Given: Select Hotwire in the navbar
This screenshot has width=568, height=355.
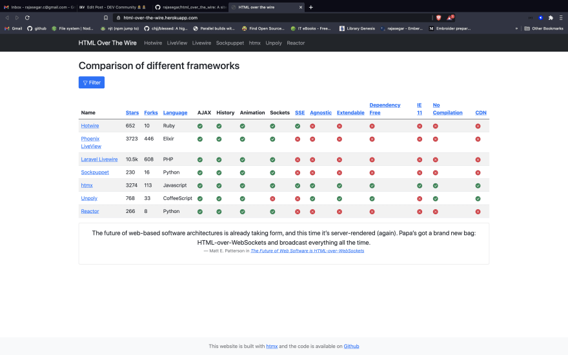Looking at the screenshot, I should (153, 43).
